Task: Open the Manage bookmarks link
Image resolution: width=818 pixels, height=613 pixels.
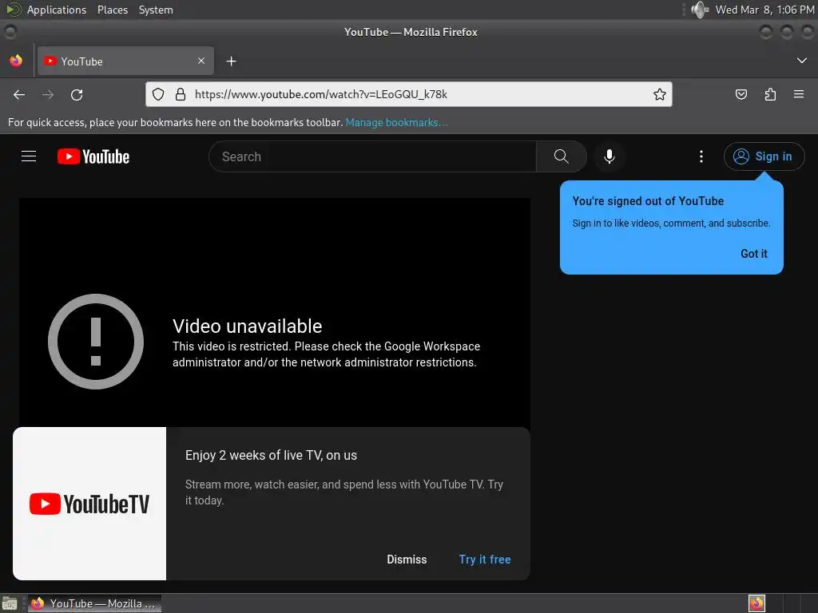Action: (x=396, y=122)
